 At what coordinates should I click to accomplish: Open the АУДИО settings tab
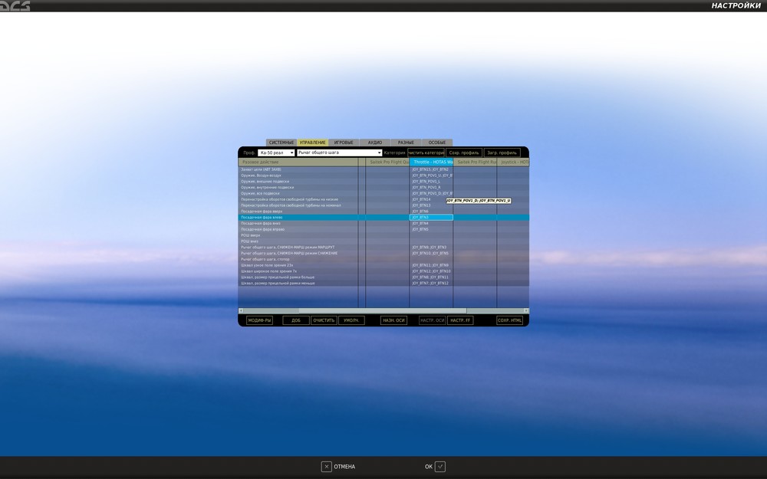[x=374, y=142]
